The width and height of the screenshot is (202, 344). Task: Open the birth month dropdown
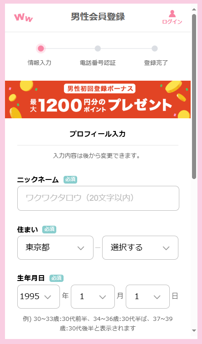[93, 296]
